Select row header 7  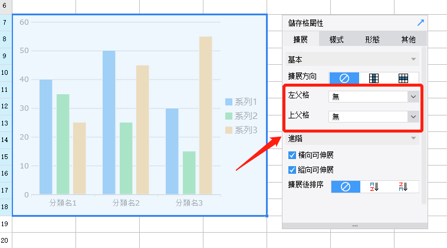click(6, 22)
